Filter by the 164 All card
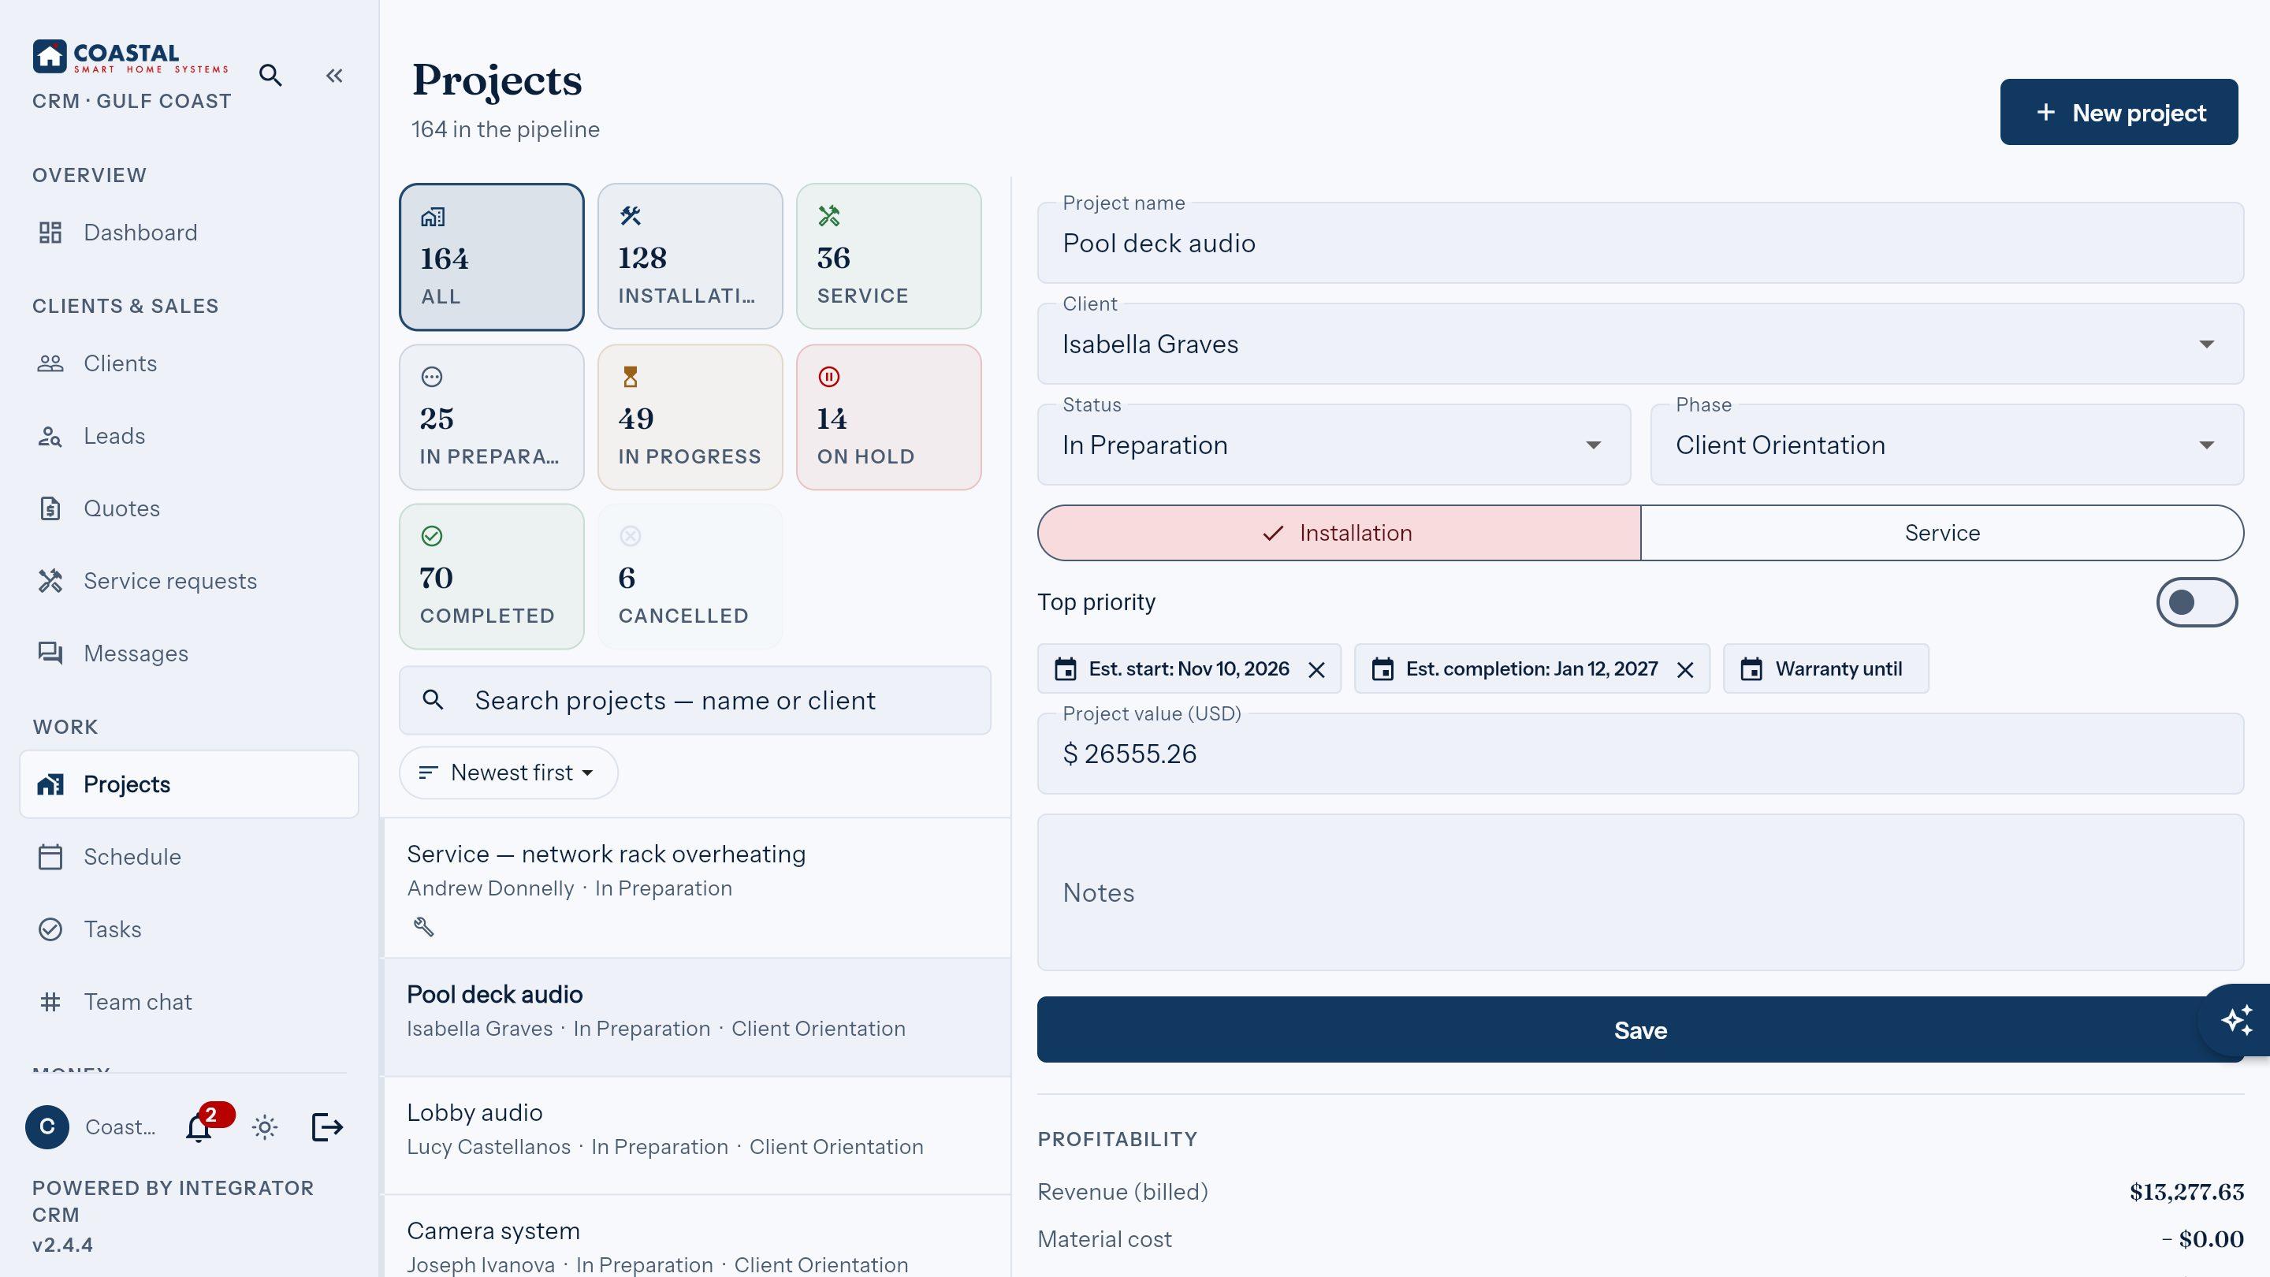 [492, 256]
